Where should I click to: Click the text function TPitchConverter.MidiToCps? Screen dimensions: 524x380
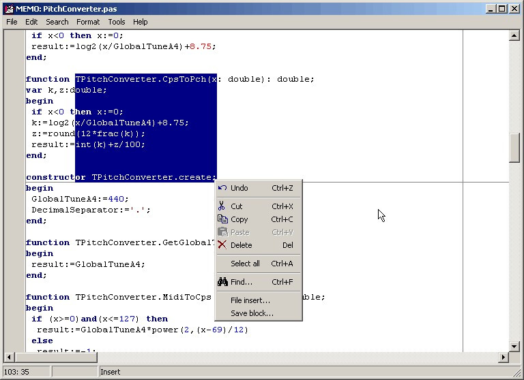[x=119, y=297]
